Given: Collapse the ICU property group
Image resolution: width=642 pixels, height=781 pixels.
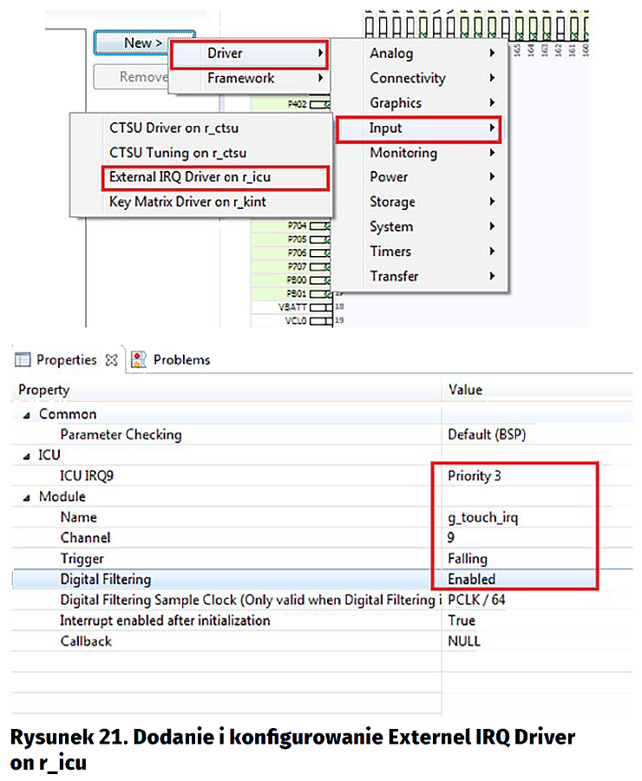Looking at the screenshot, I should tap(26, 455).
